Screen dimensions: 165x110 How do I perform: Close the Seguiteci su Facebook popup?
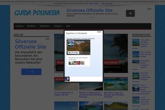pos(99,32)
